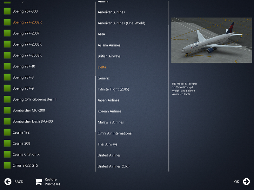Pick the Generic livery
Image resolution: width=254 pixels, height=190 pixels.
point(104,78)
